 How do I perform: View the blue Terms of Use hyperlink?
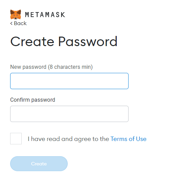[x=129, y=139]
